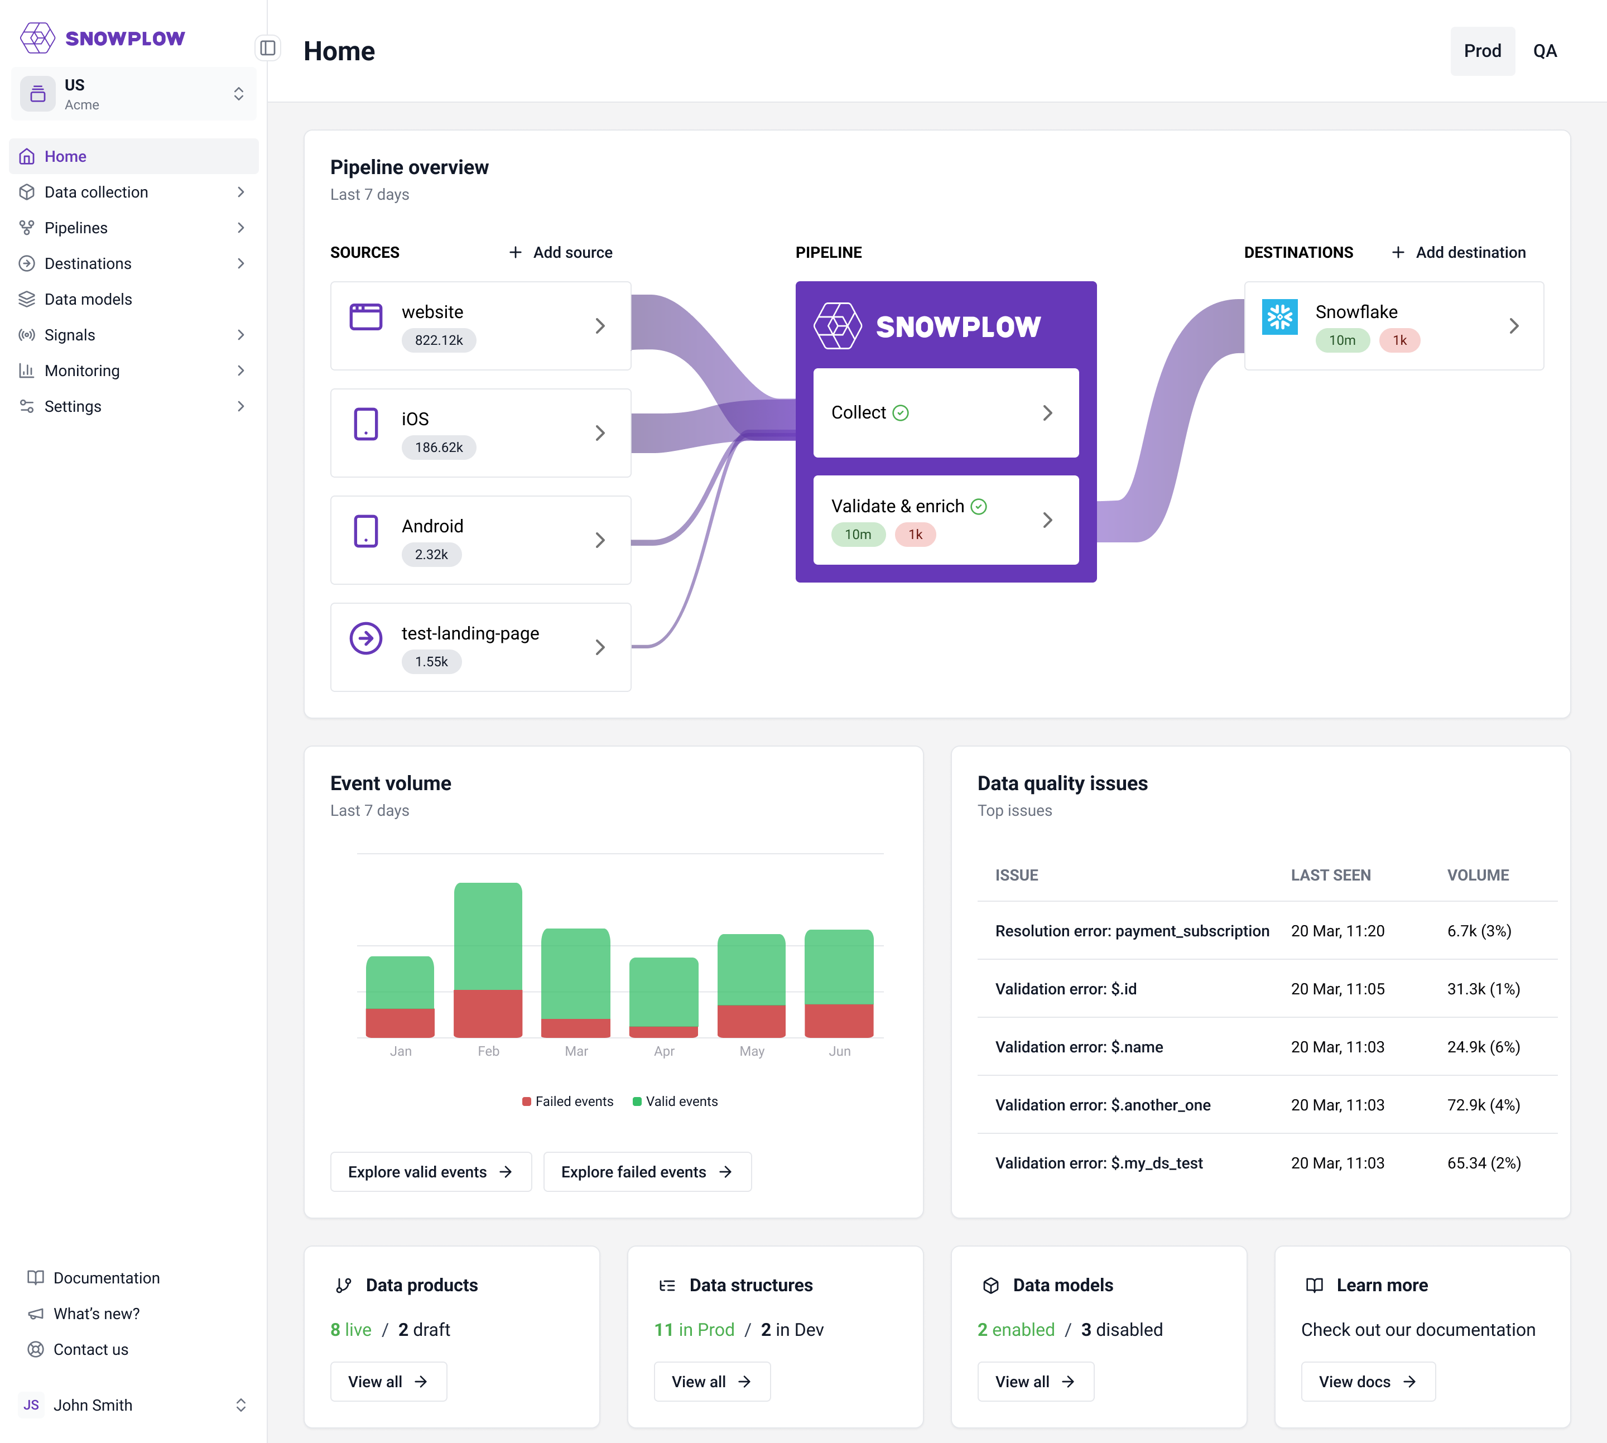
Task: Switch to the Prod environment tab
Action: pyautogui.click(x=1483, y=51)
